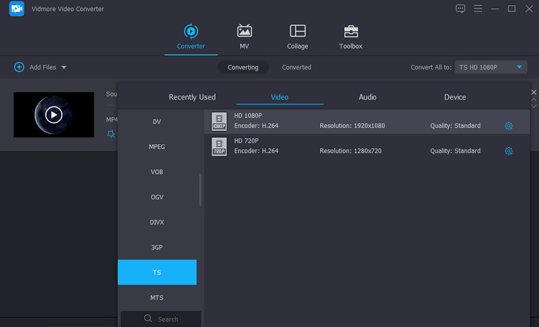Viewport: 539px width, 327px height.
Task: Select the MTS format in list
Action: click(157, 297)
